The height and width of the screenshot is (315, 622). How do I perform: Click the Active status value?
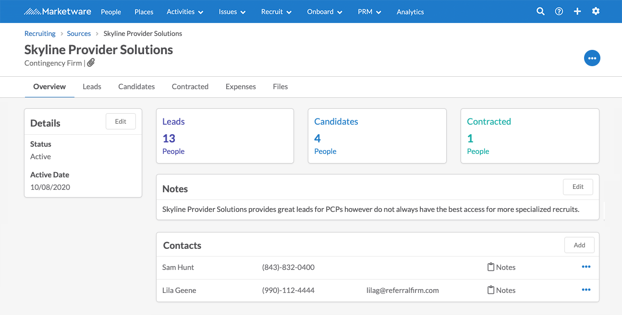point(40,156)
